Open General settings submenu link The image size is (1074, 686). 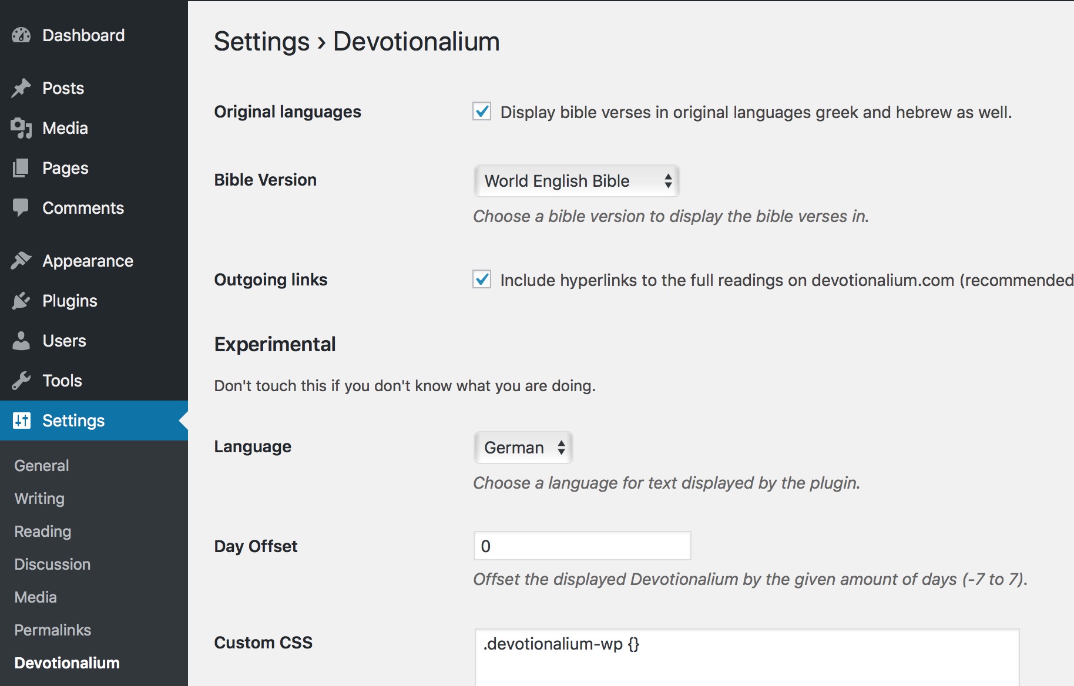click(42, 466)
